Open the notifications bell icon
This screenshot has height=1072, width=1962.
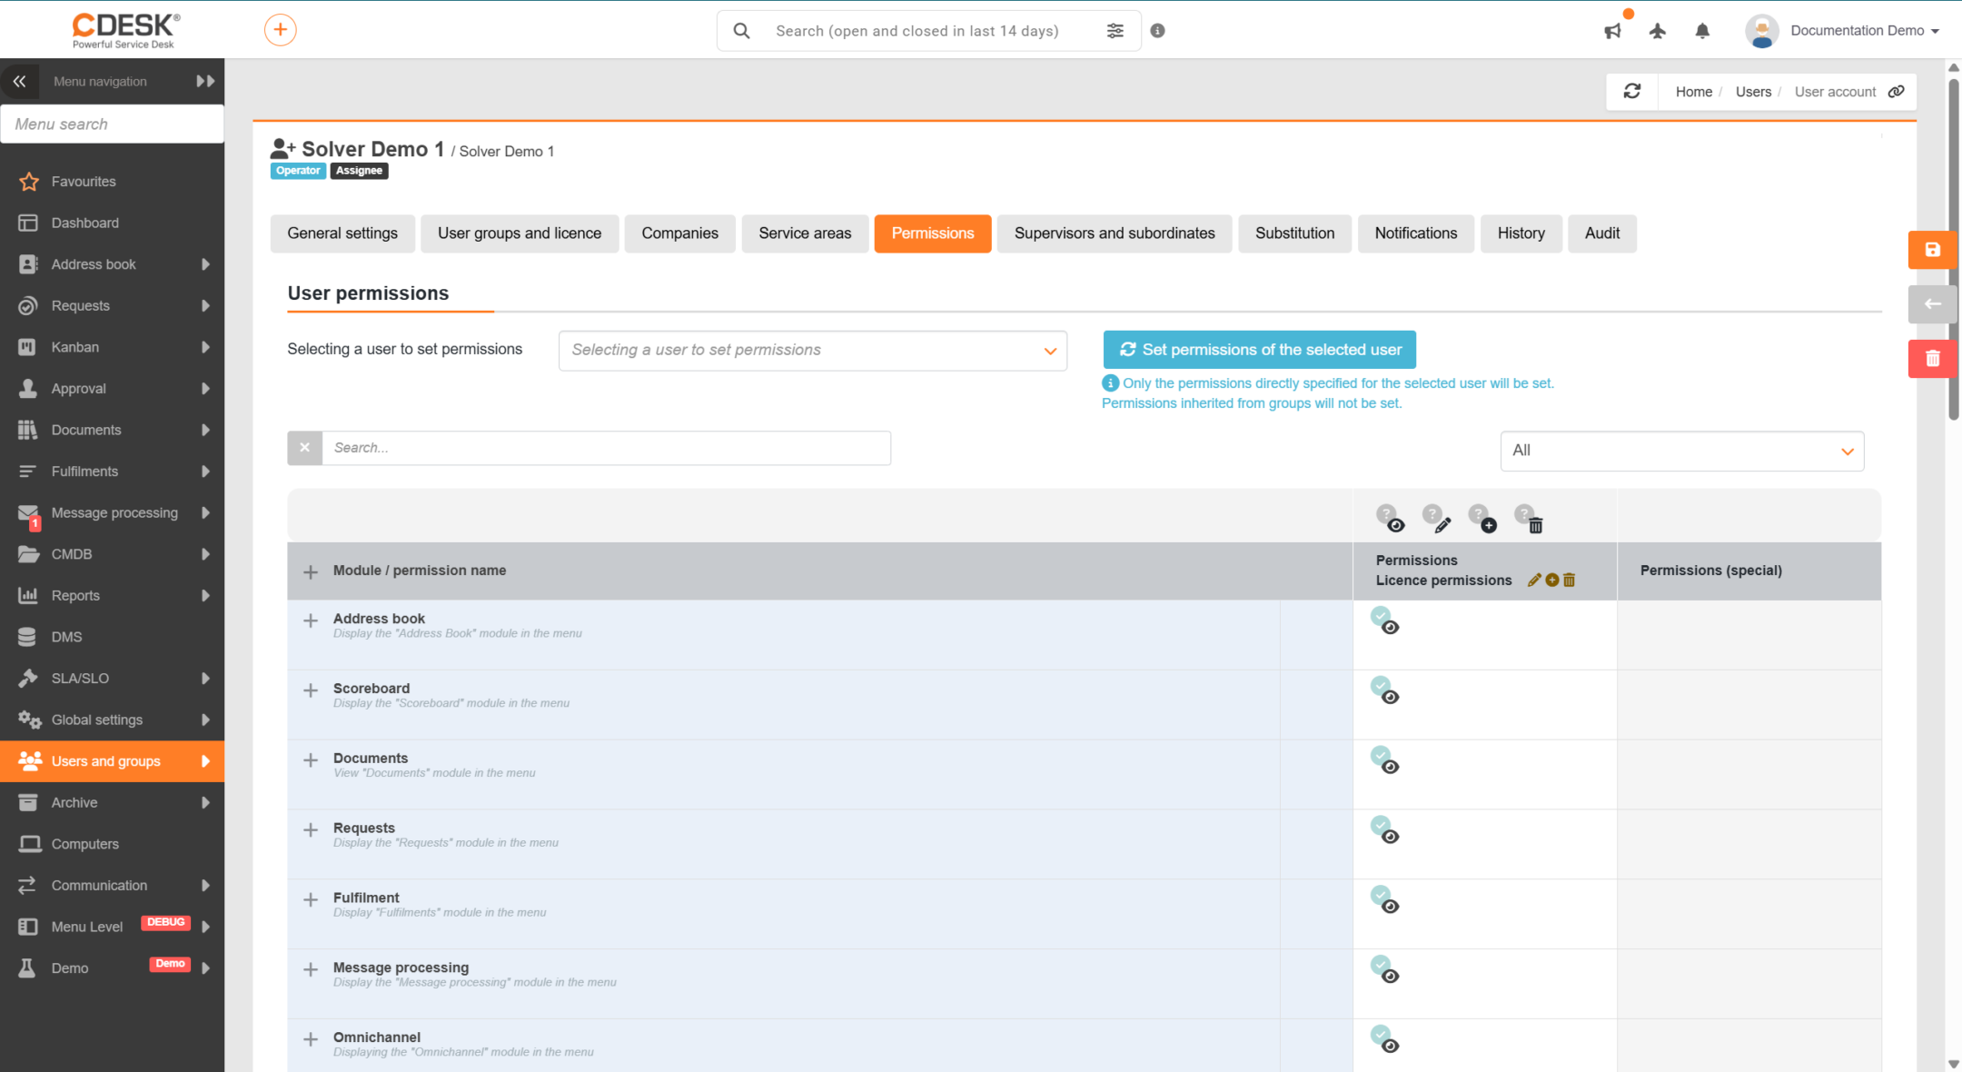point(1702,31)
